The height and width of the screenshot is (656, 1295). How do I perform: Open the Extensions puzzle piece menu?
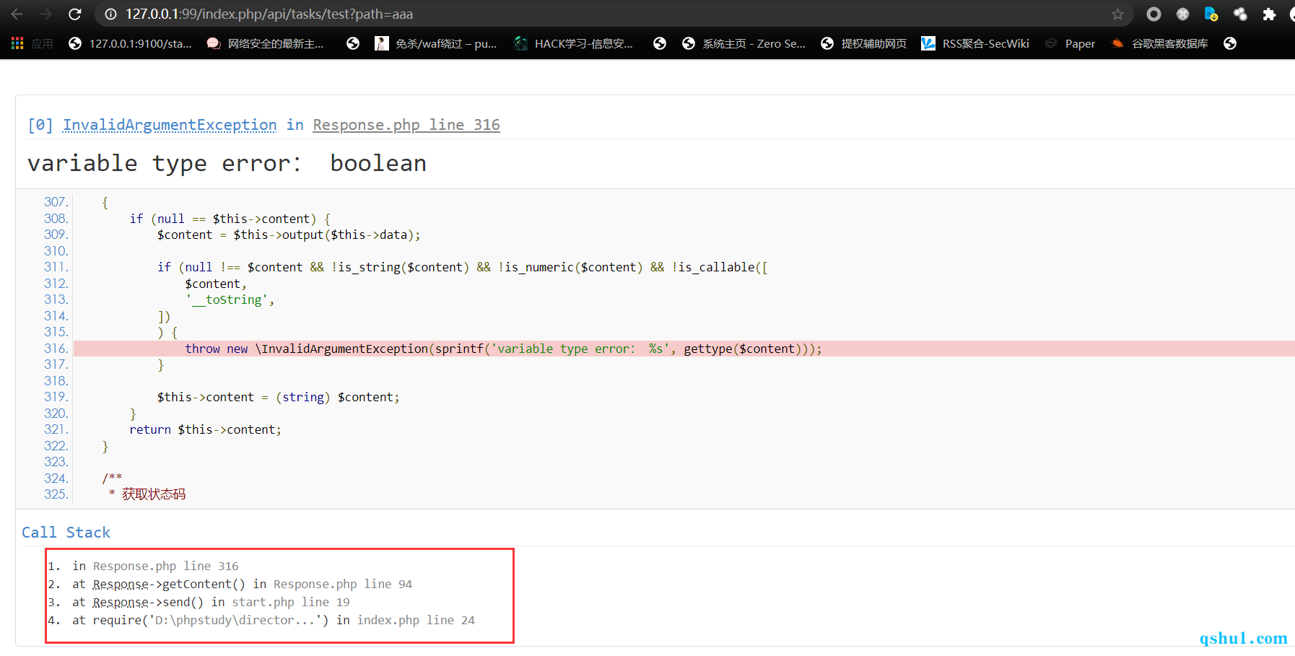tap(1269, 14)
